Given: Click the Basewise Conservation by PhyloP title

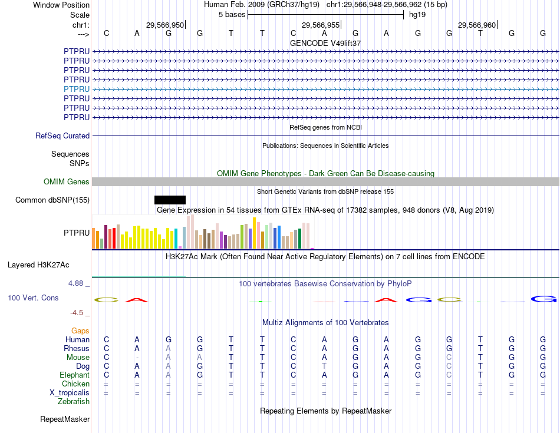Looking at the screenshot, I should tap(325, 284).
